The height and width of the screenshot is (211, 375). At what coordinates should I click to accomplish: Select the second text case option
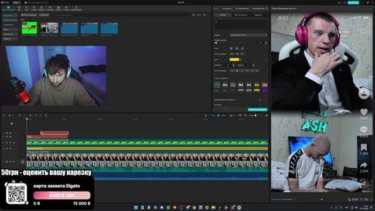(237, 54)
